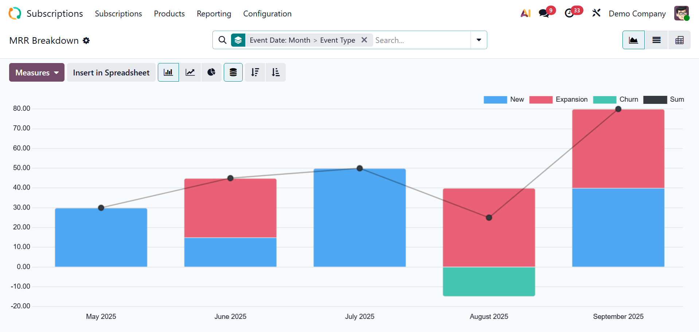The width and height of the screenshot is (699, 332).
Task: Select the pie chart mode
Action: coord(211,72)
